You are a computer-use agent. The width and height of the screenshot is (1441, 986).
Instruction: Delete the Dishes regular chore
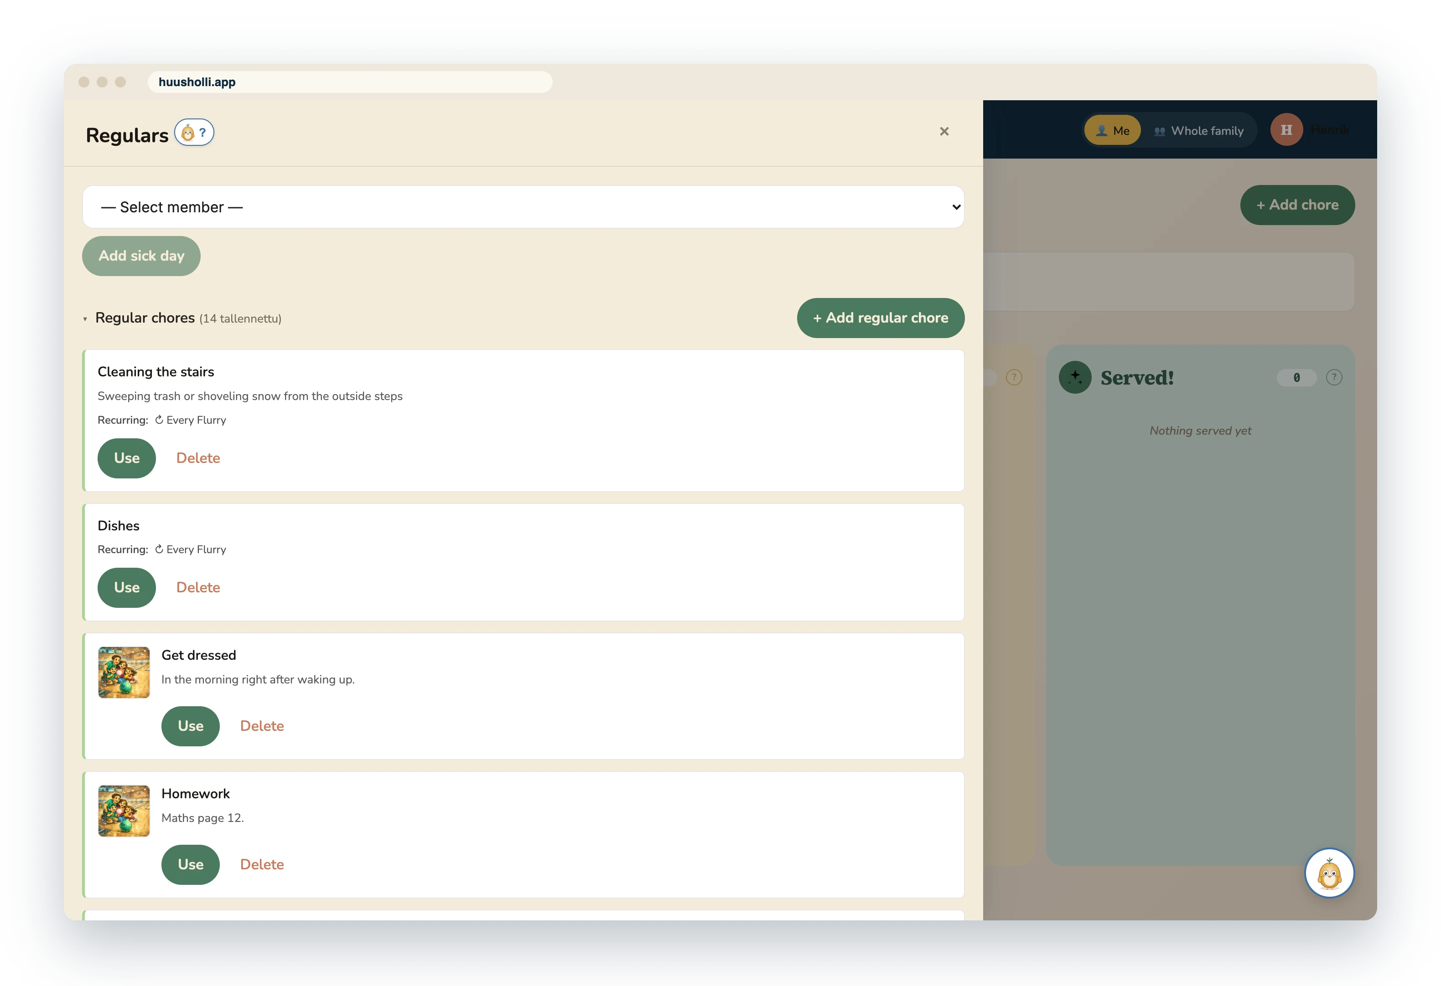point(198,587)
